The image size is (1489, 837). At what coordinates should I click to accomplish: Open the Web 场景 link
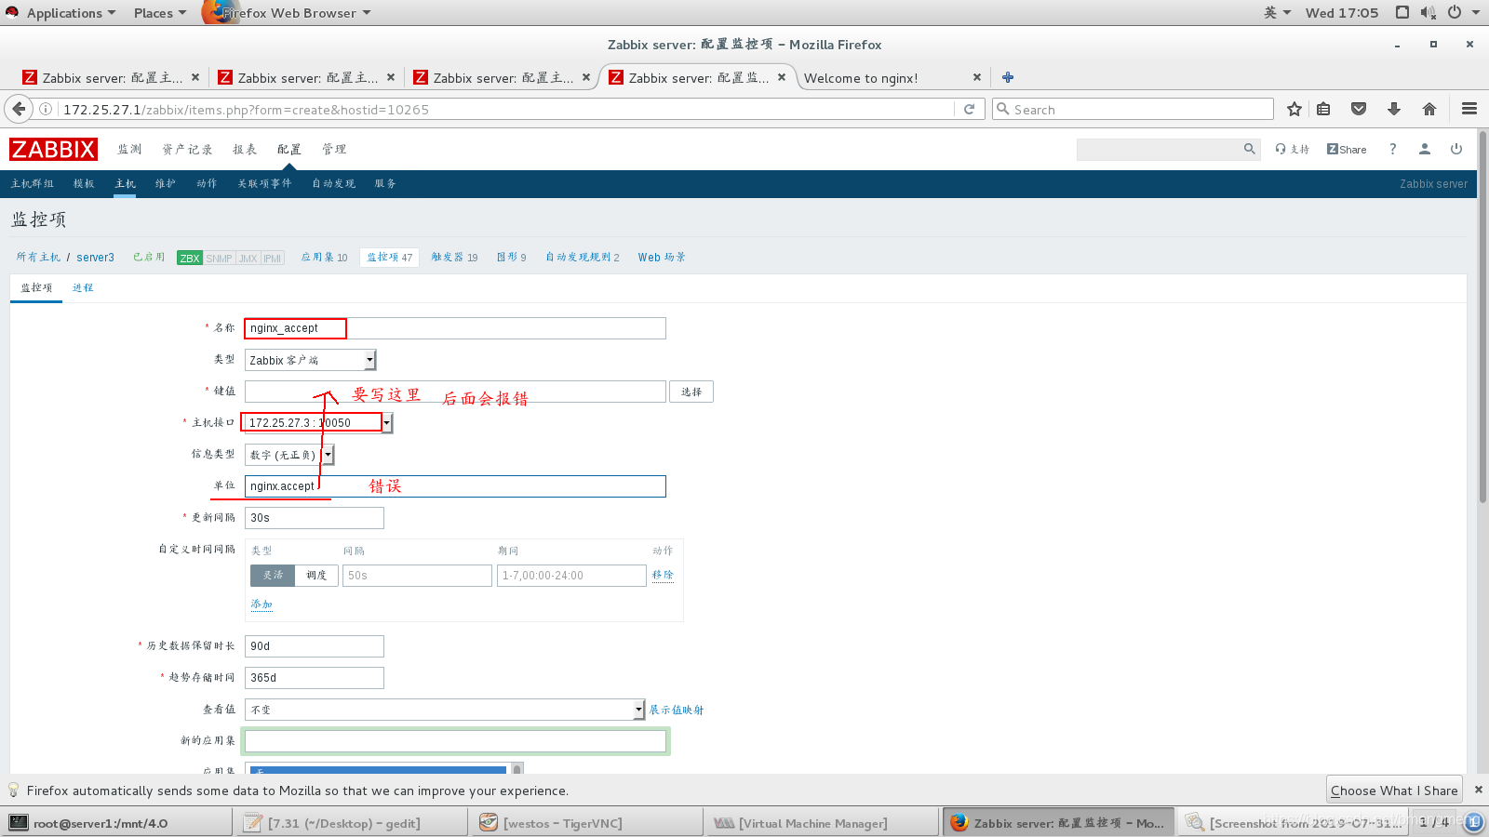click(662, 258)
